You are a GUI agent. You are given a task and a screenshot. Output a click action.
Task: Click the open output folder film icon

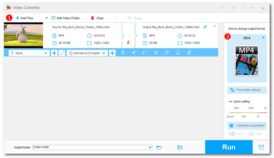[180, 147]
